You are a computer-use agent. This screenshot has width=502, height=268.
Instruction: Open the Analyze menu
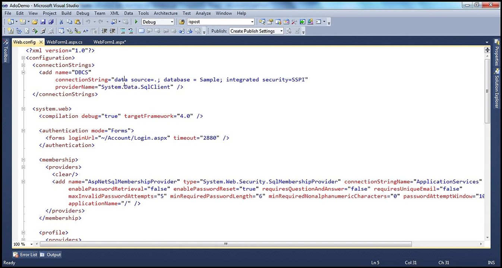point(203,13)
